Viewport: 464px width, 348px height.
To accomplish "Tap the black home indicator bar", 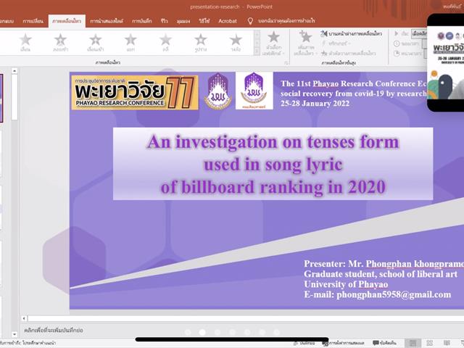I will point(232,339).
